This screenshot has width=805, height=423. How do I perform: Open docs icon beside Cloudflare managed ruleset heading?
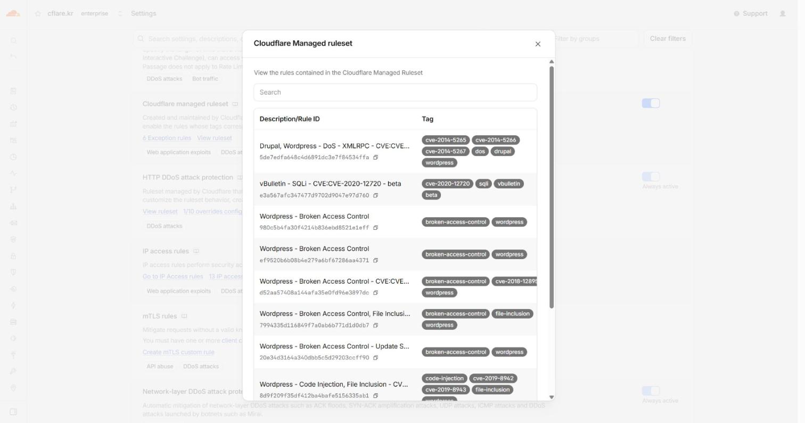235,104
